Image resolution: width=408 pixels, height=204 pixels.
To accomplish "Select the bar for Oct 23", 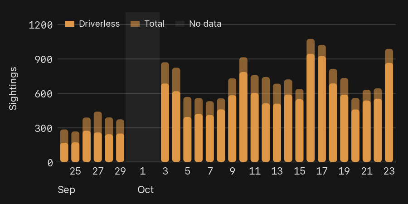I will click(x=389, y=105).
